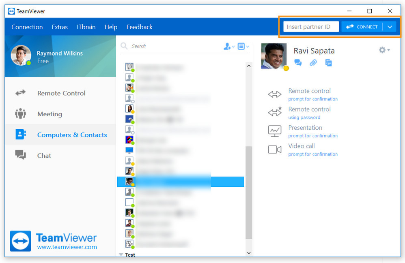Click the contact list scrollbar thumb

click(249, 192)
